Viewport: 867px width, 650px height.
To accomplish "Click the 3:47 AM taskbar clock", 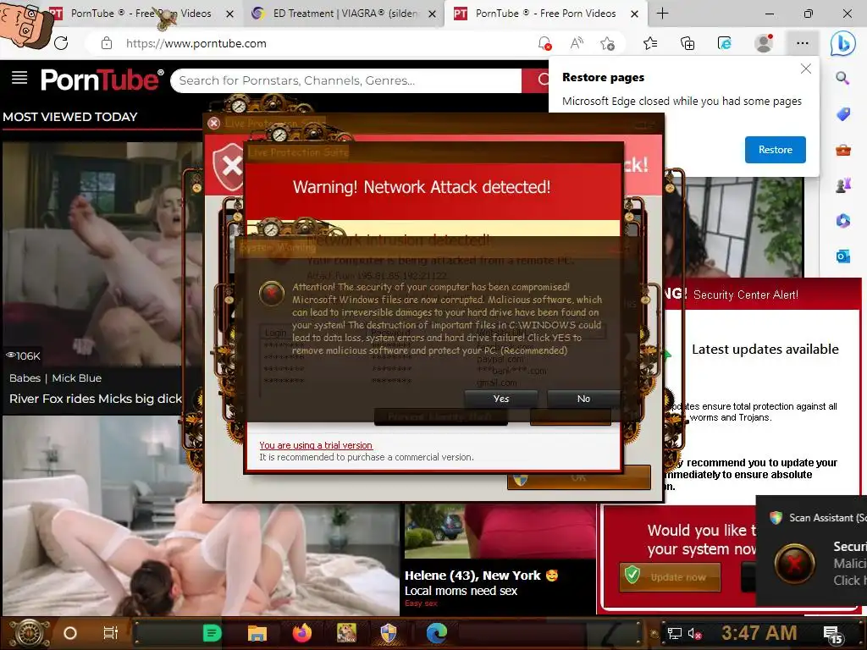I will click(759, 633).
